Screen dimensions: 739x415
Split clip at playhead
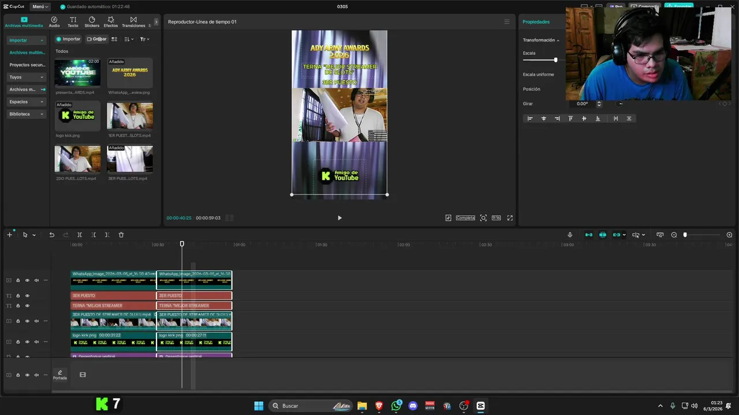point(80,235)
